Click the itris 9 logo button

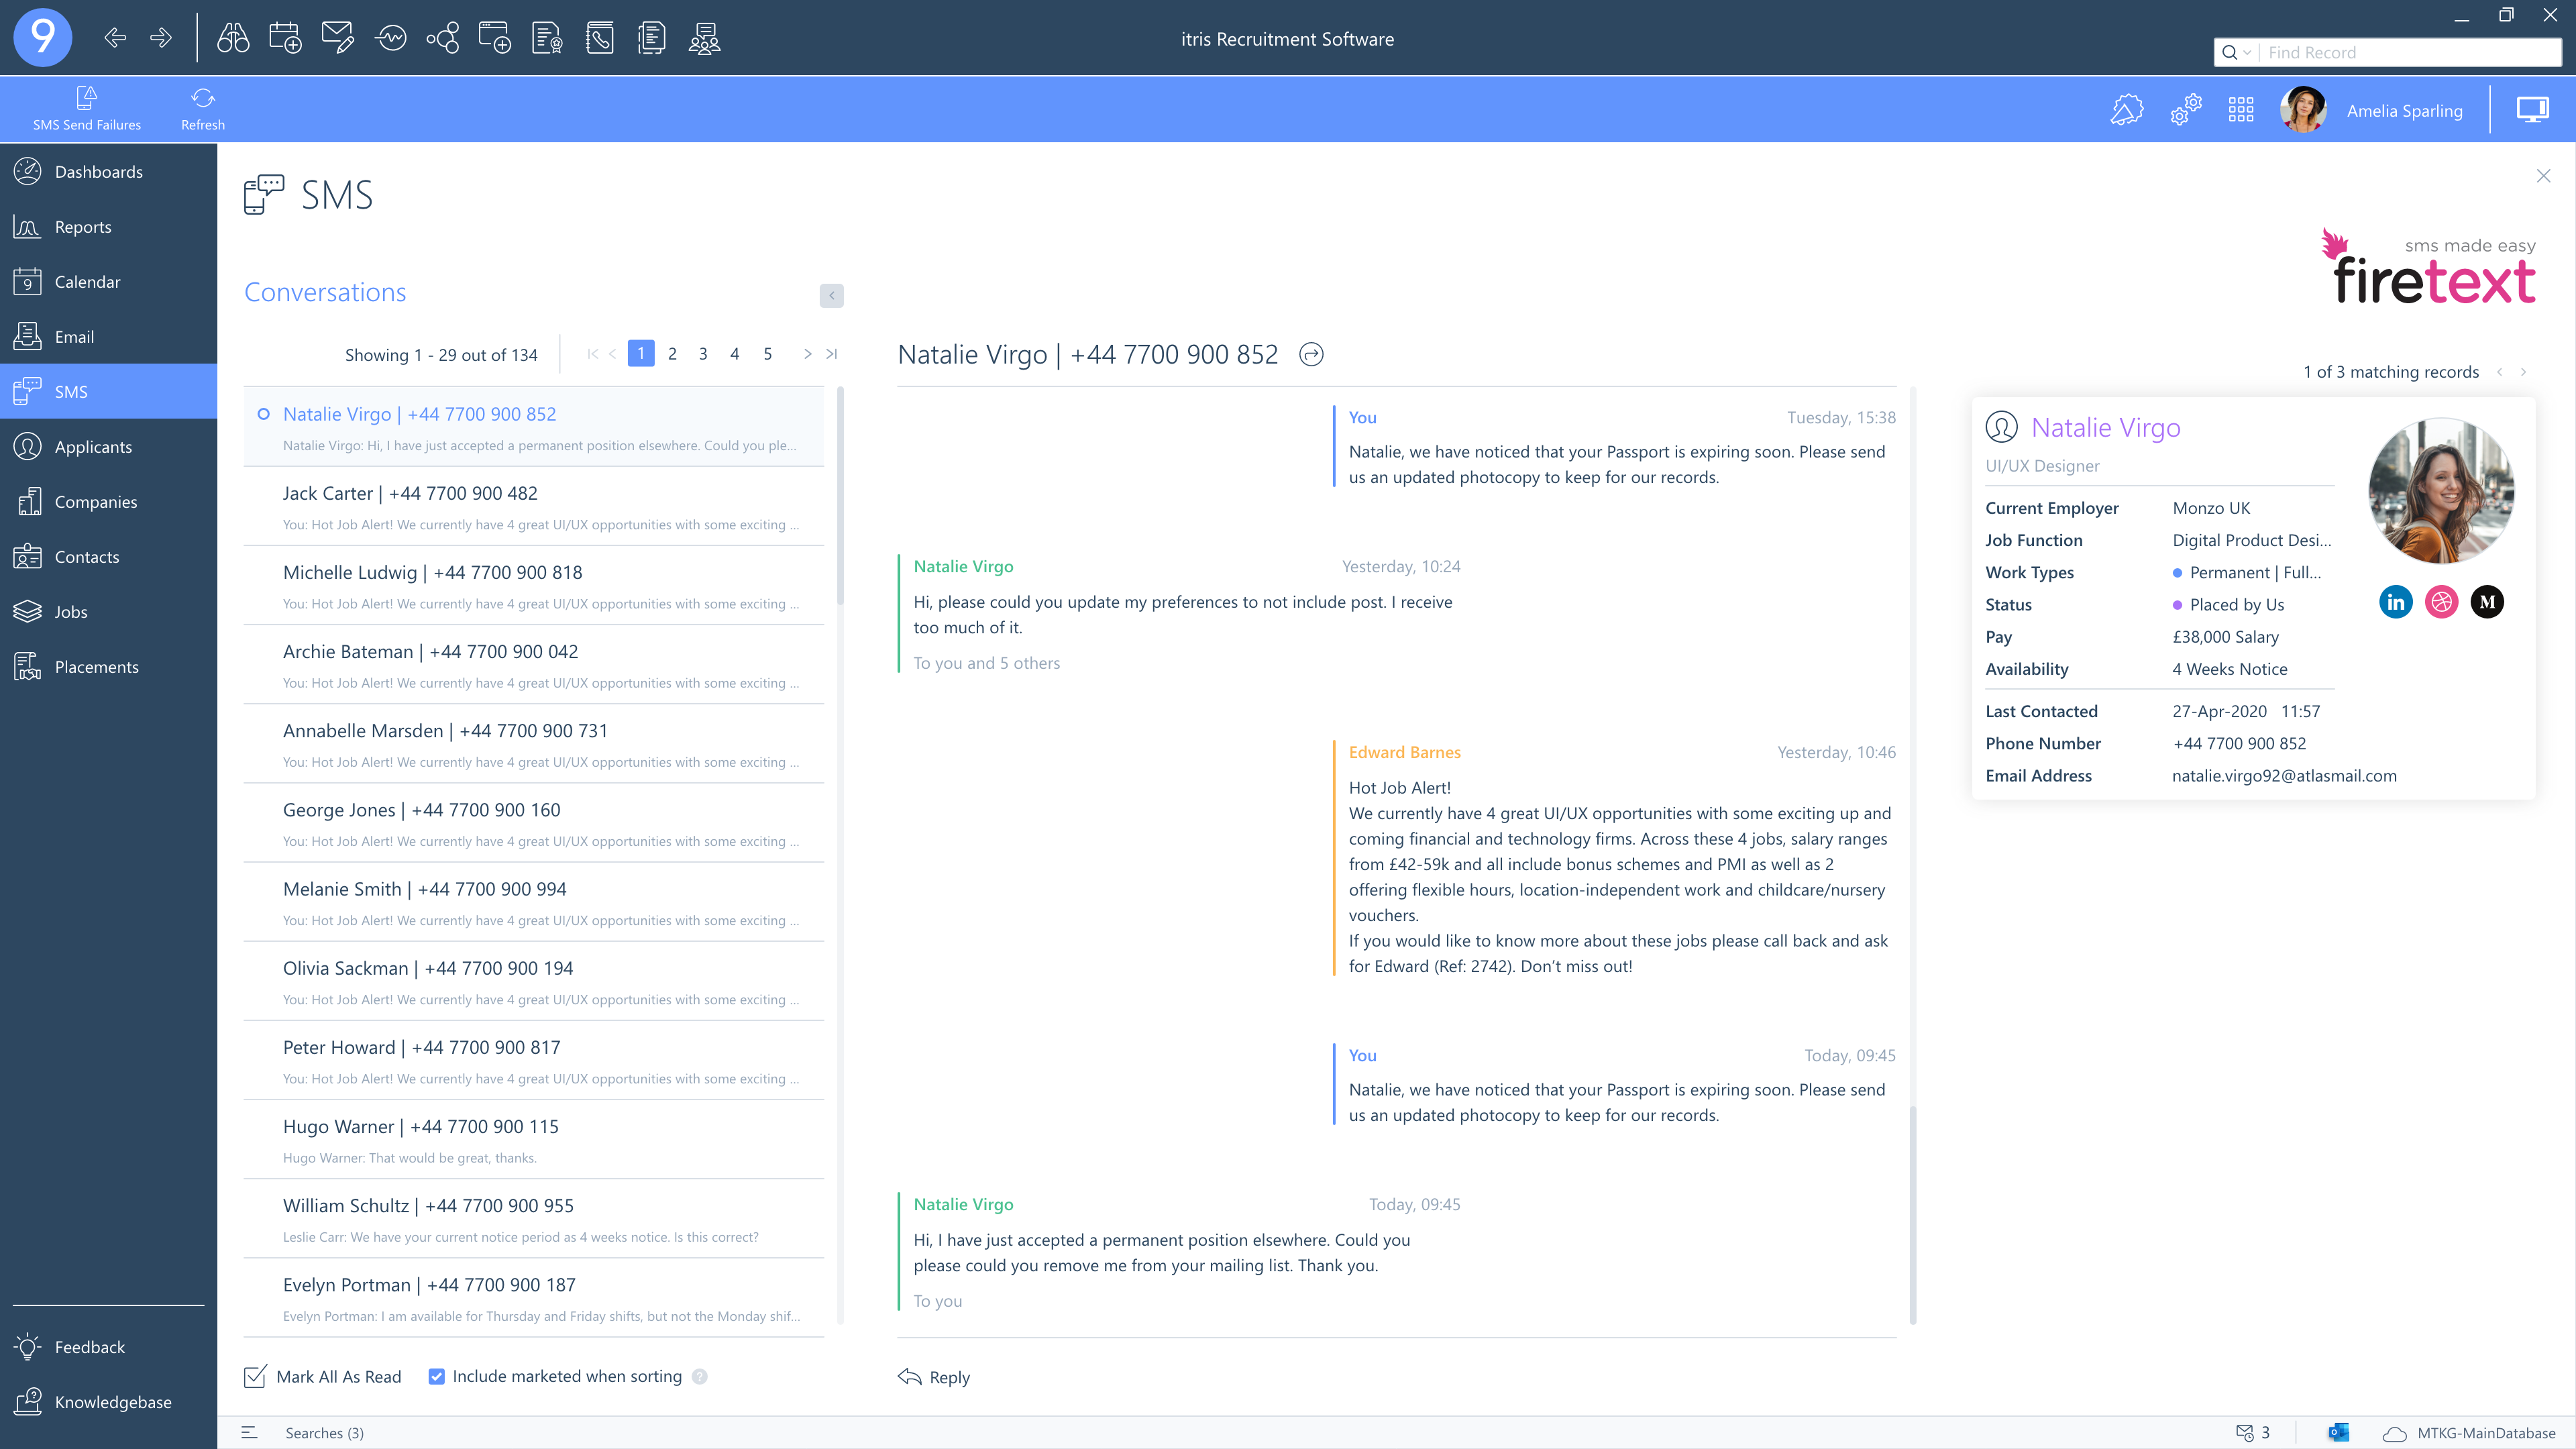coord(42,38)
